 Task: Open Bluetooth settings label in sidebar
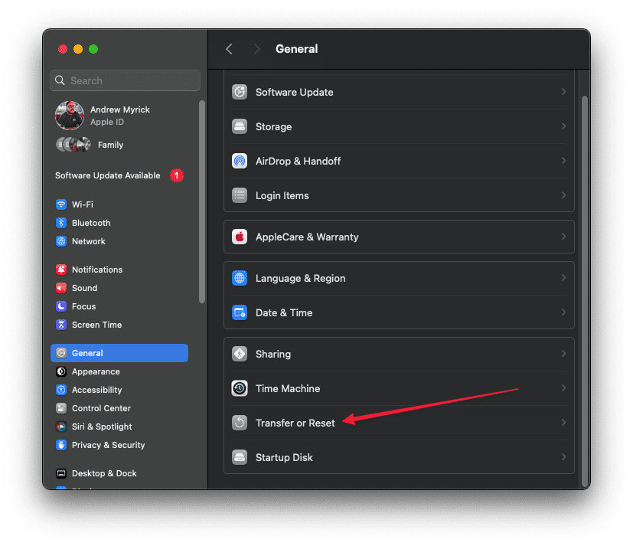(91, 223)
